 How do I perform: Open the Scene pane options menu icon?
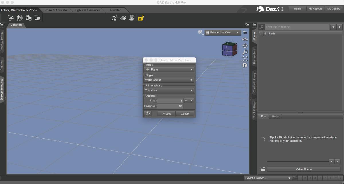[x=254, y=25]
